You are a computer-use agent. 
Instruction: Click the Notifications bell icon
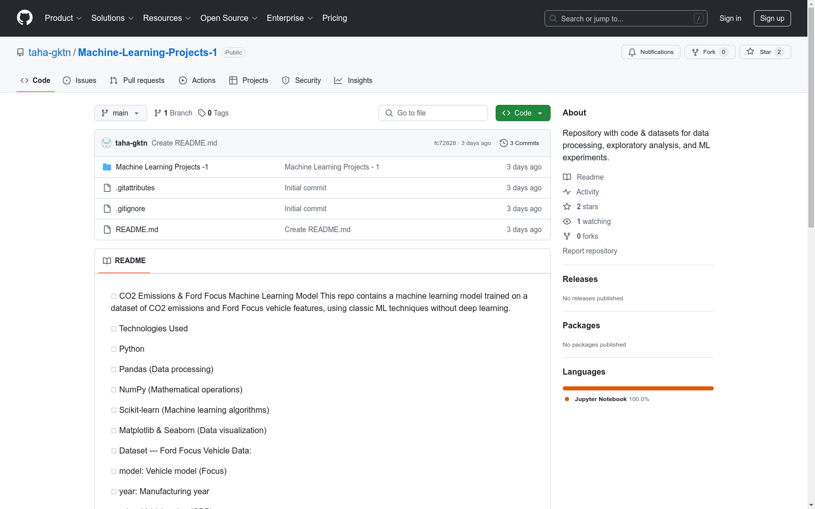click(x=632, y=52)
